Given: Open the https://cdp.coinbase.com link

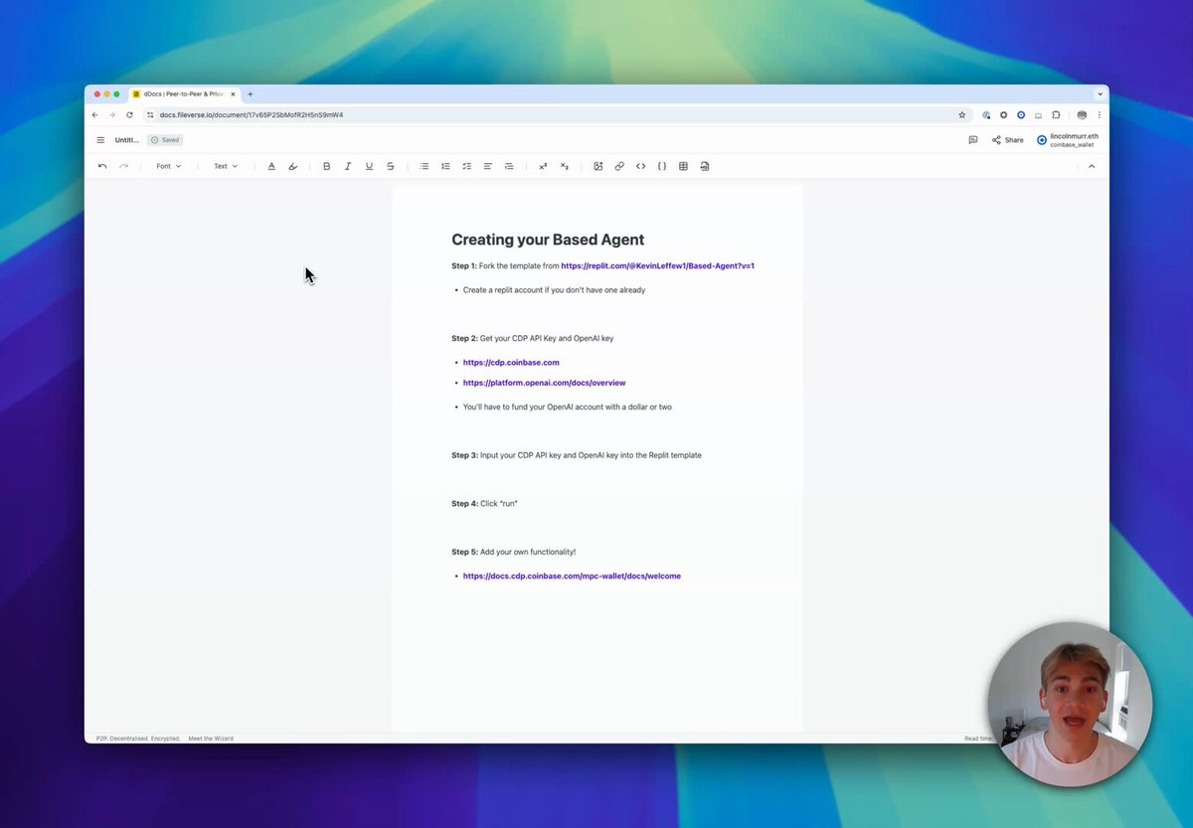Looking at the screenshot, I should point(511,363).
